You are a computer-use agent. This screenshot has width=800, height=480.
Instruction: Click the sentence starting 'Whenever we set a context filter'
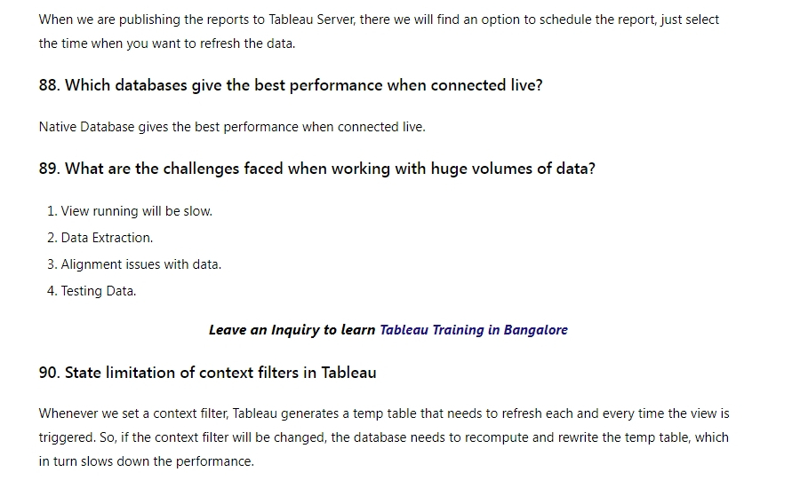pyautogui.click(x=384, y=413)
